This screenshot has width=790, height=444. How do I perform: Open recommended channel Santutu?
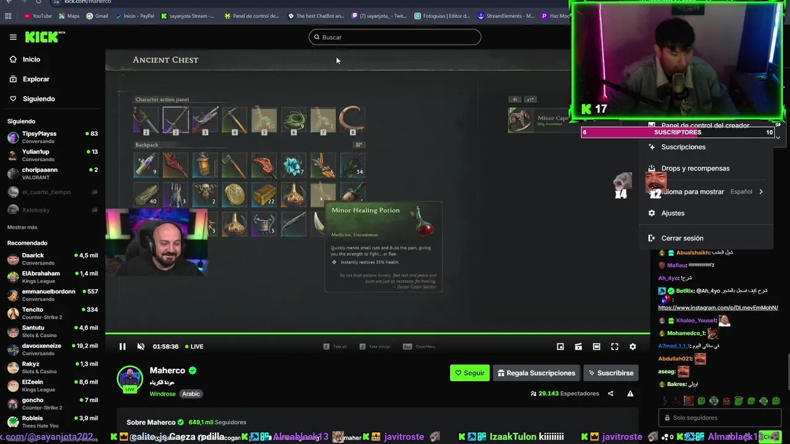click(52, 331)
